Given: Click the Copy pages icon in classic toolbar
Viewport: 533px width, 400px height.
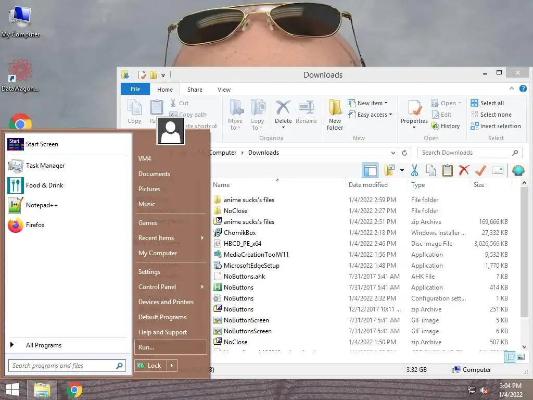Looking at the screenshot, I should [x=430, y=170].
